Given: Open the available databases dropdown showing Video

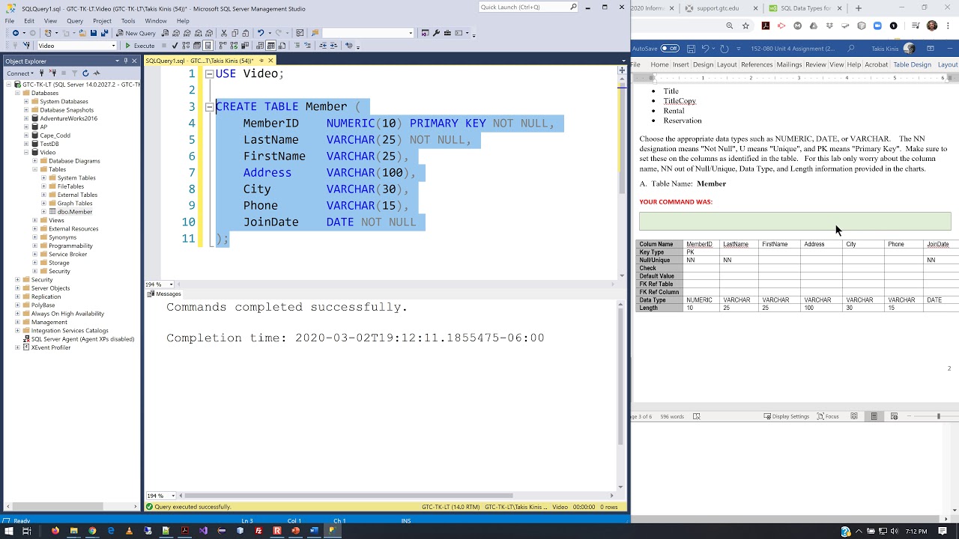Looking at the screenshot, I should pyautogui.click(x=114, y=46).
